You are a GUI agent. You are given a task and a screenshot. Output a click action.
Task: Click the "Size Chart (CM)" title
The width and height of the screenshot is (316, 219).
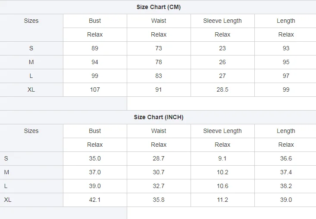pyautogui.click(x=158, y=7)
